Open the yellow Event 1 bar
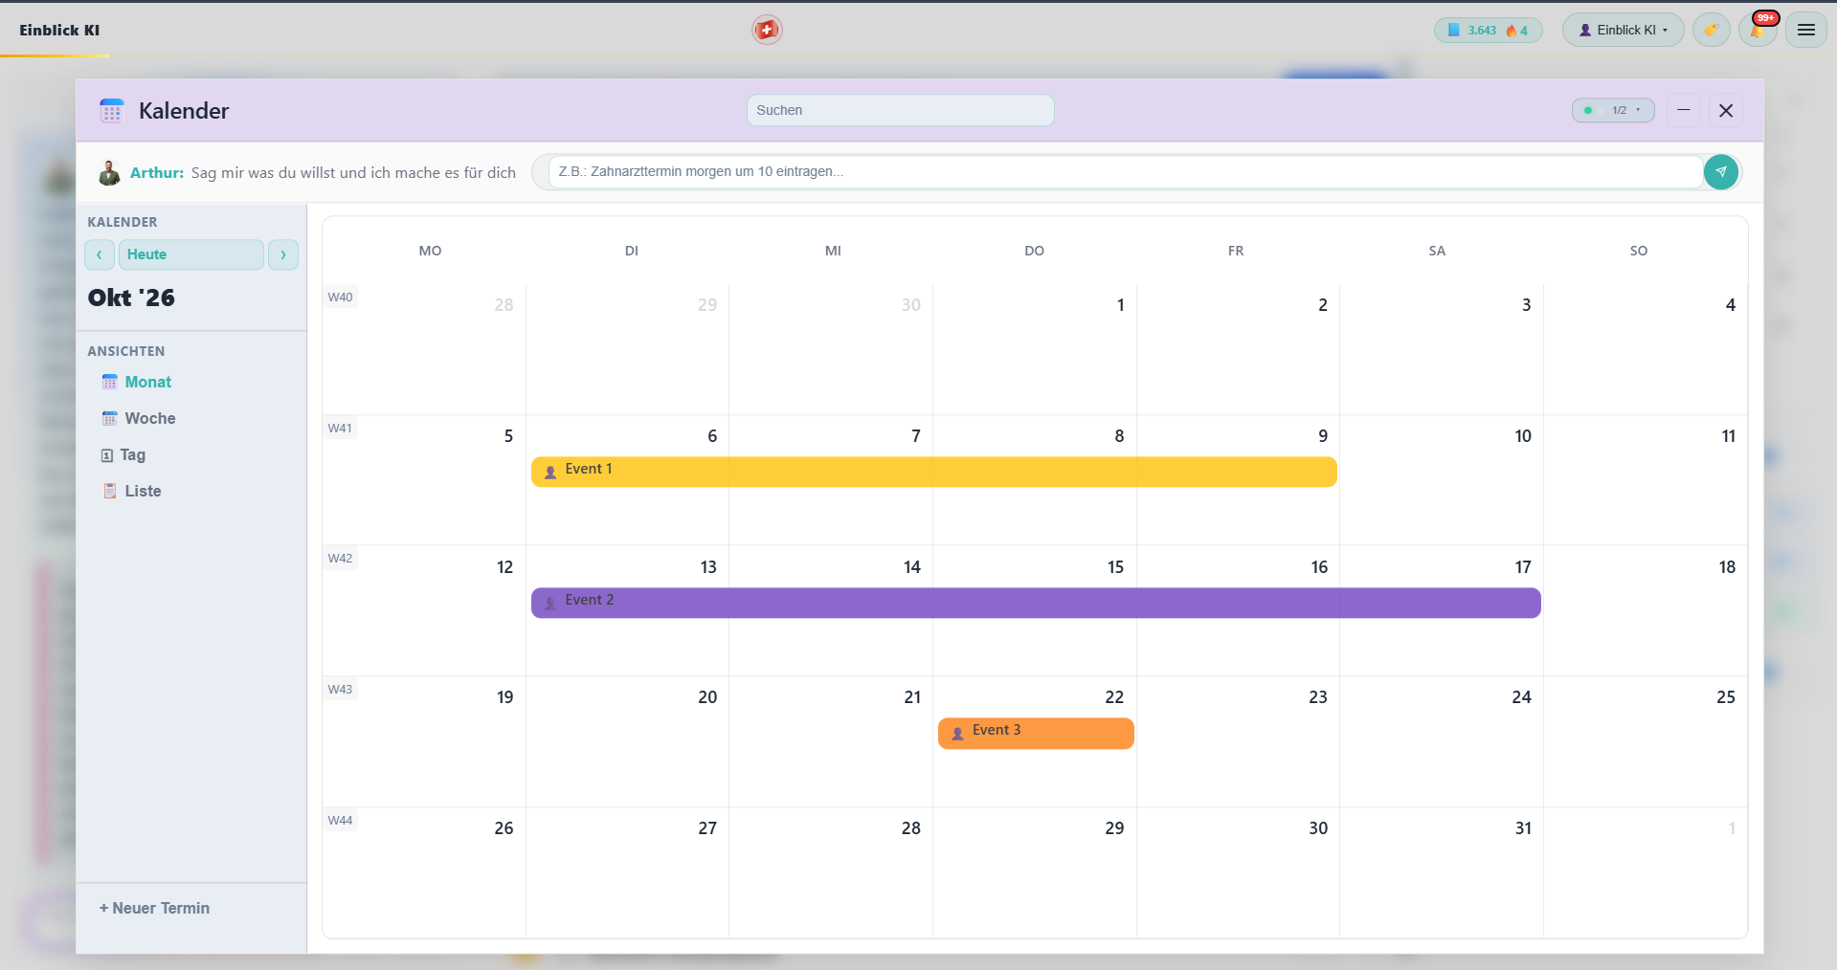 point(933,472)
